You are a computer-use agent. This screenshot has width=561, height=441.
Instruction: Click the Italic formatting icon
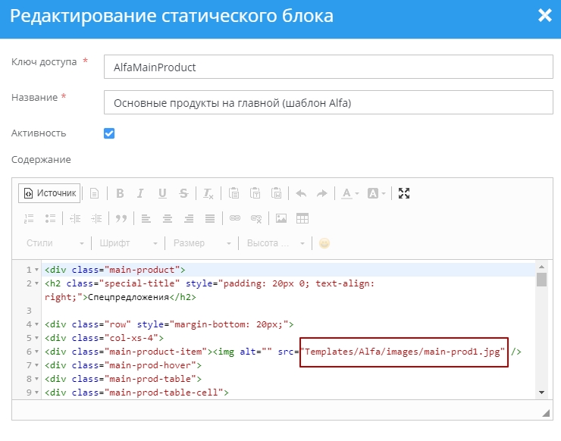pyautogui.click(x=140, y=193)
